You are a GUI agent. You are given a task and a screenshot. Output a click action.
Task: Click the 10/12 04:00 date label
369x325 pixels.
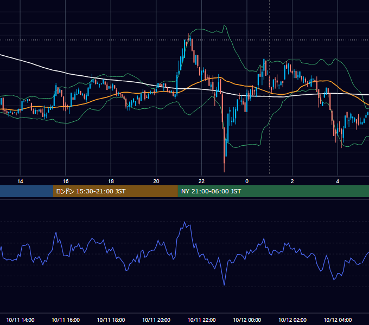(338, 320)
